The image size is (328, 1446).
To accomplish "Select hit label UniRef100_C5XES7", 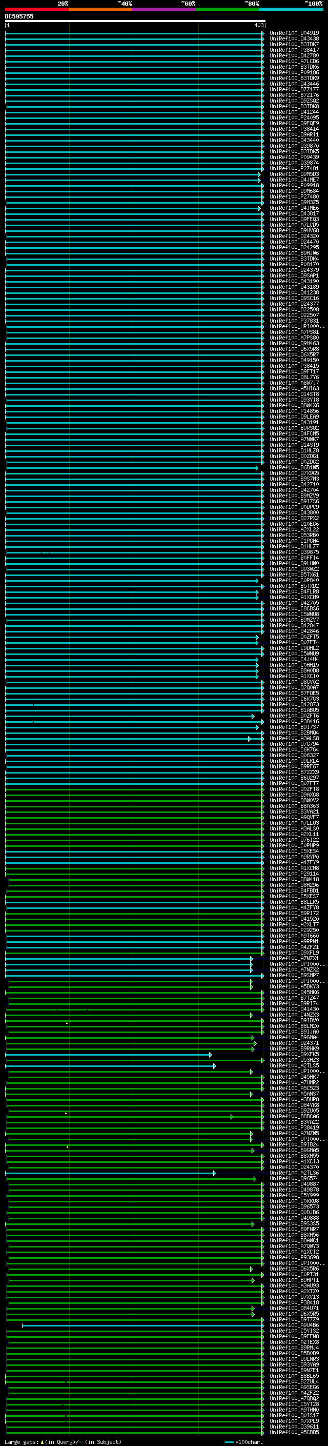I will pyautogui.click(x=294, y=896).
